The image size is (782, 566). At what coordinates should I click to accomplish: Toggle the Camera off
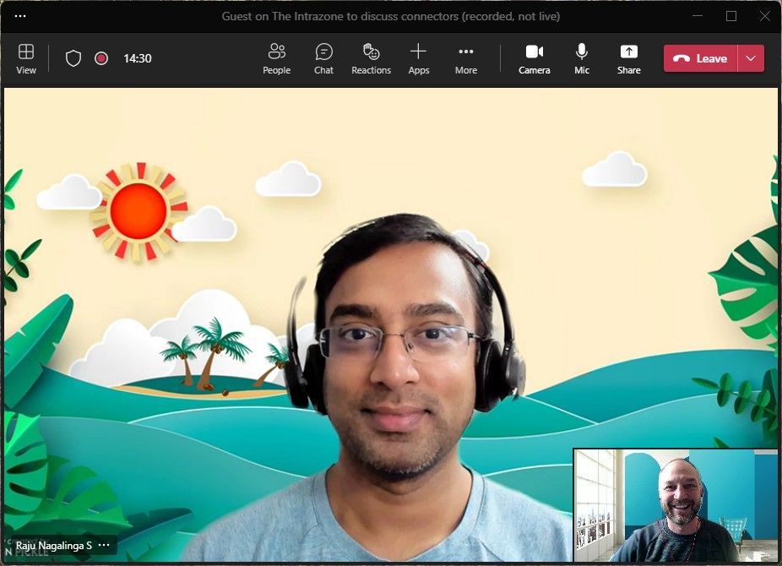click(534, 59)
